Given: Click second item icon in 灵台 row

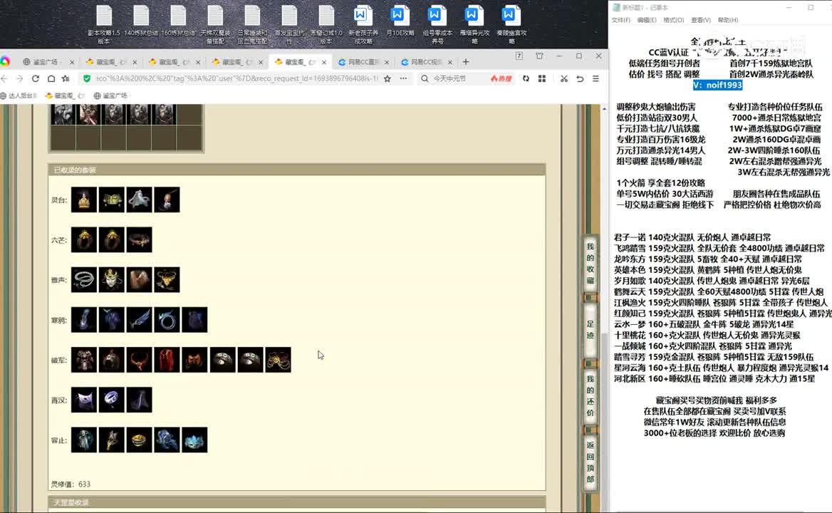Looking at the screenshot, I should [111, 199].
